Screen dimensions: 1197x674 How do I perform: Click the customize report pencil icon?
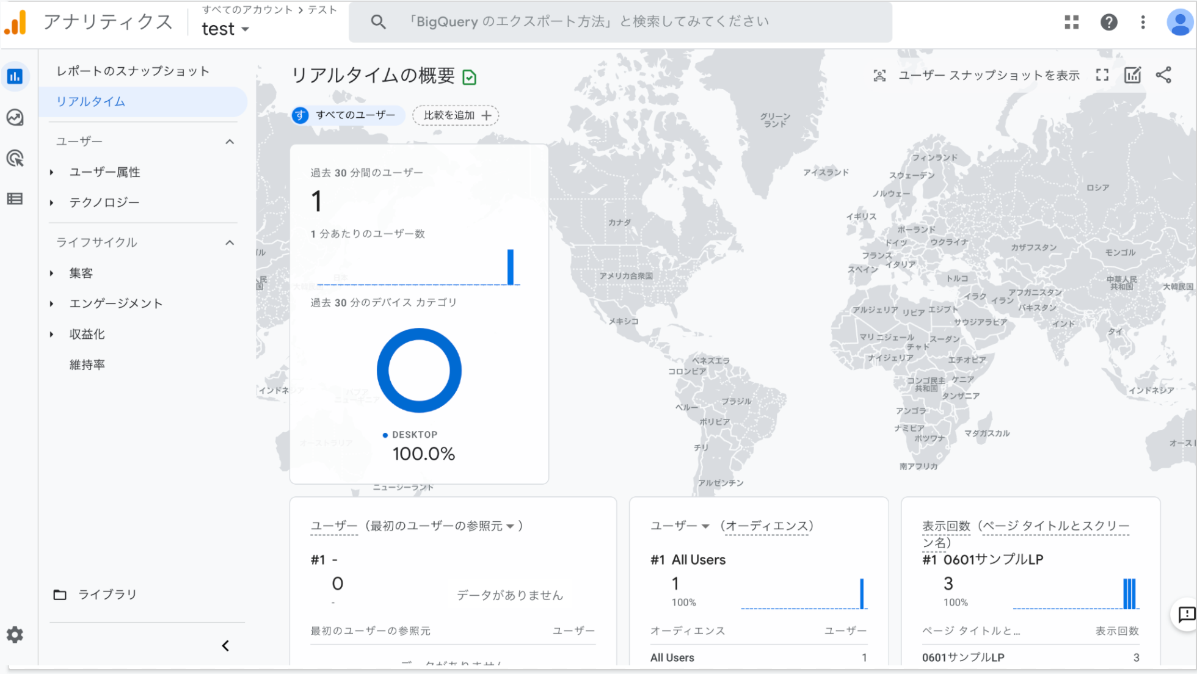coord(1132,75)
